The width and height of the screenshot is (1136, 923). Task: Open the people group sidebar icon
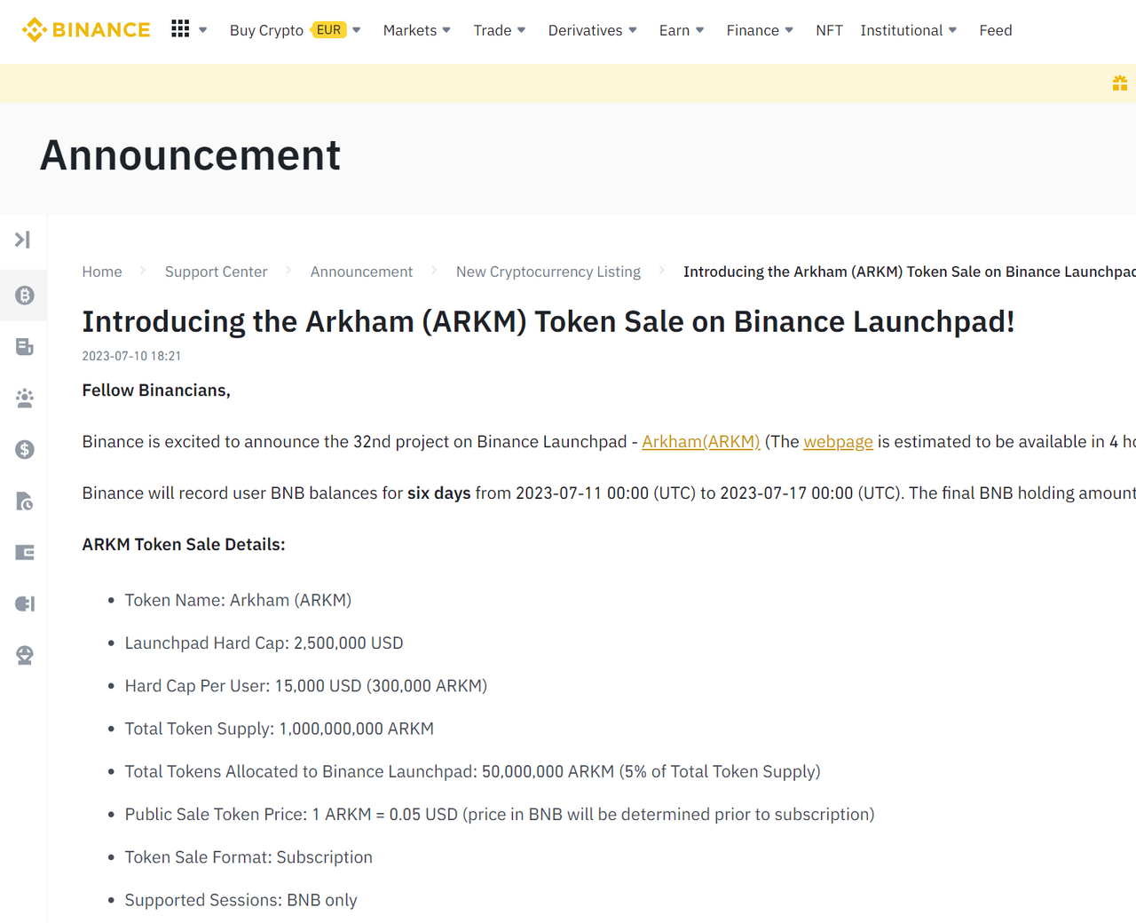tap(25, 398)
